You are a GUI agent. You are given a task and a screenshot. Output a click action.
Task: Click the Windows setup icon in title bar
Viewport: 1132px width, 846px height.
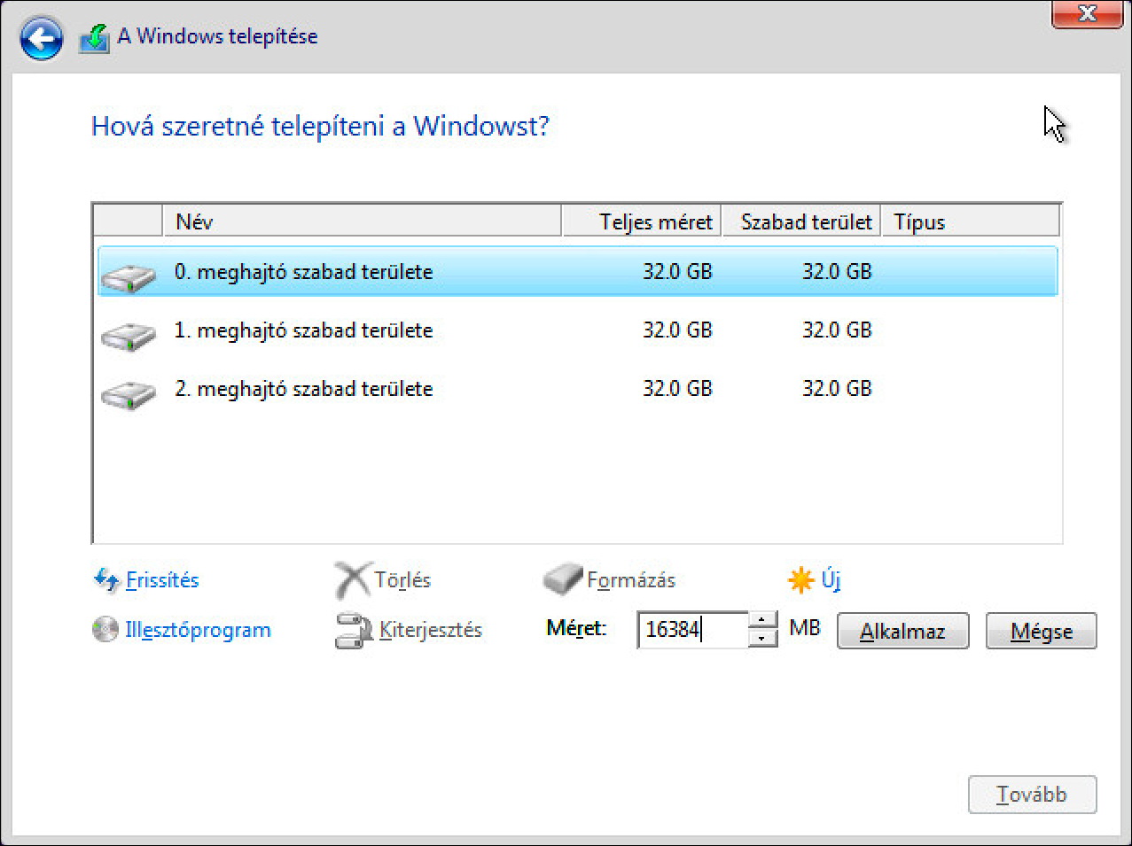point(94,37)
